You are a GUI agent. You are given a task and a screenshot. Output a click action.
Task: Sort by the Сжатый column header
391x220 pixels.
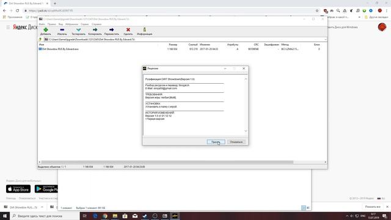point(193,45)
